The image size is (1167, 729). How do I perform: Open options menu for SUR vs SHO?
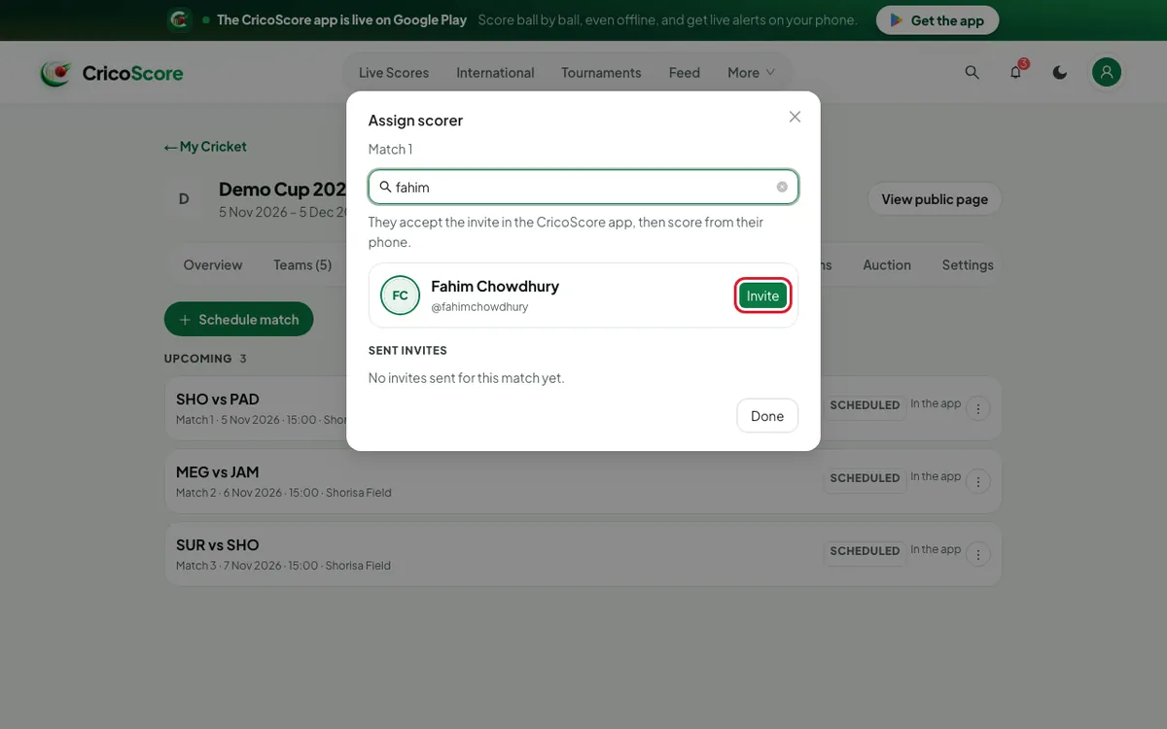[x=978, y=554]
